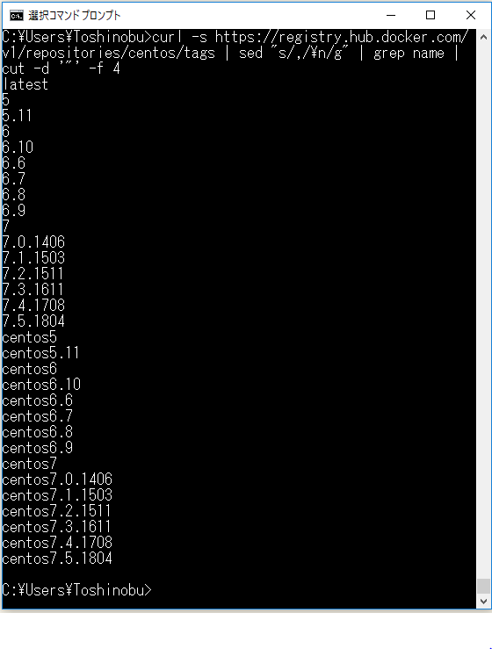492x649 pixels.
Task: Maximize the Command Prompt window
Action: 430,15
